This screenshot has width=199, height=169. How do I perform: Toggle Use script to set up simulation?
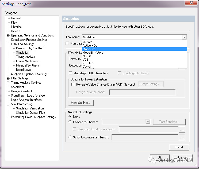click(74, 129)
